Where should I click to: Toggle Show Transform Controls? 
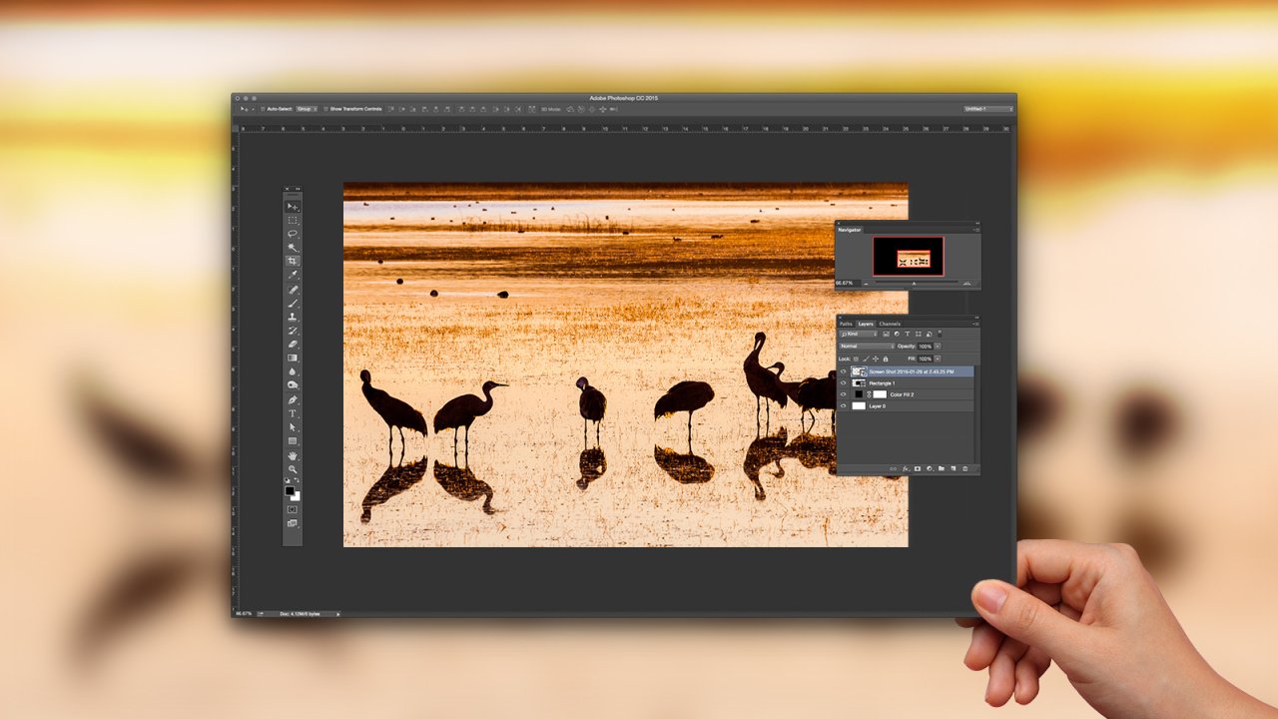point(325,109)
